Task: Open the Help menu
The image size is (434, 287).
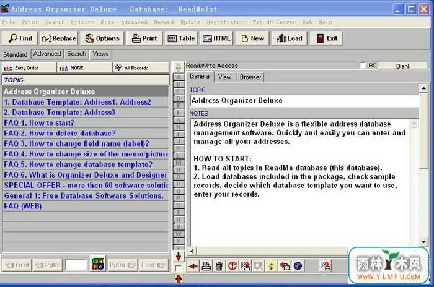Action: 325,22
